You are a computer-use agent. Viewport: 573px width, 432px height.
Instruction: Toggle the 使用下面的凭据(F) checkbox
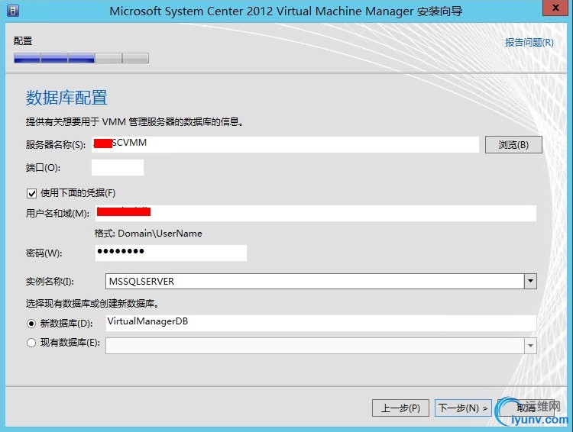[32, 193]
